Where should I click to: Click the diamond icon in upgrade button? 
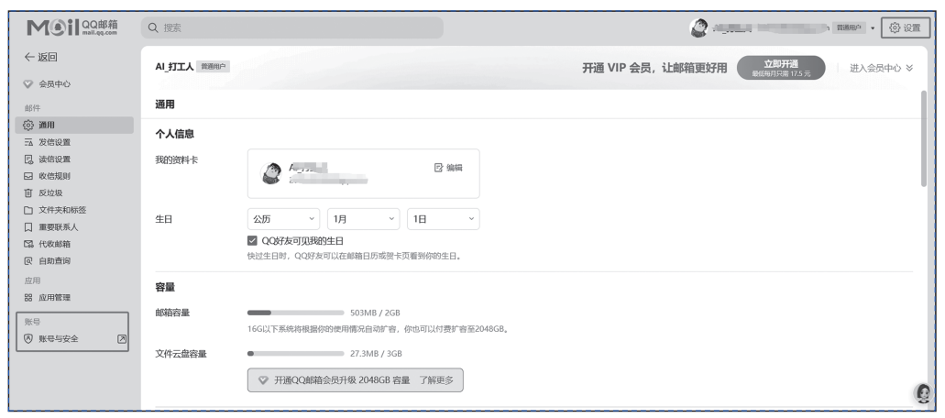click(263, 380)
